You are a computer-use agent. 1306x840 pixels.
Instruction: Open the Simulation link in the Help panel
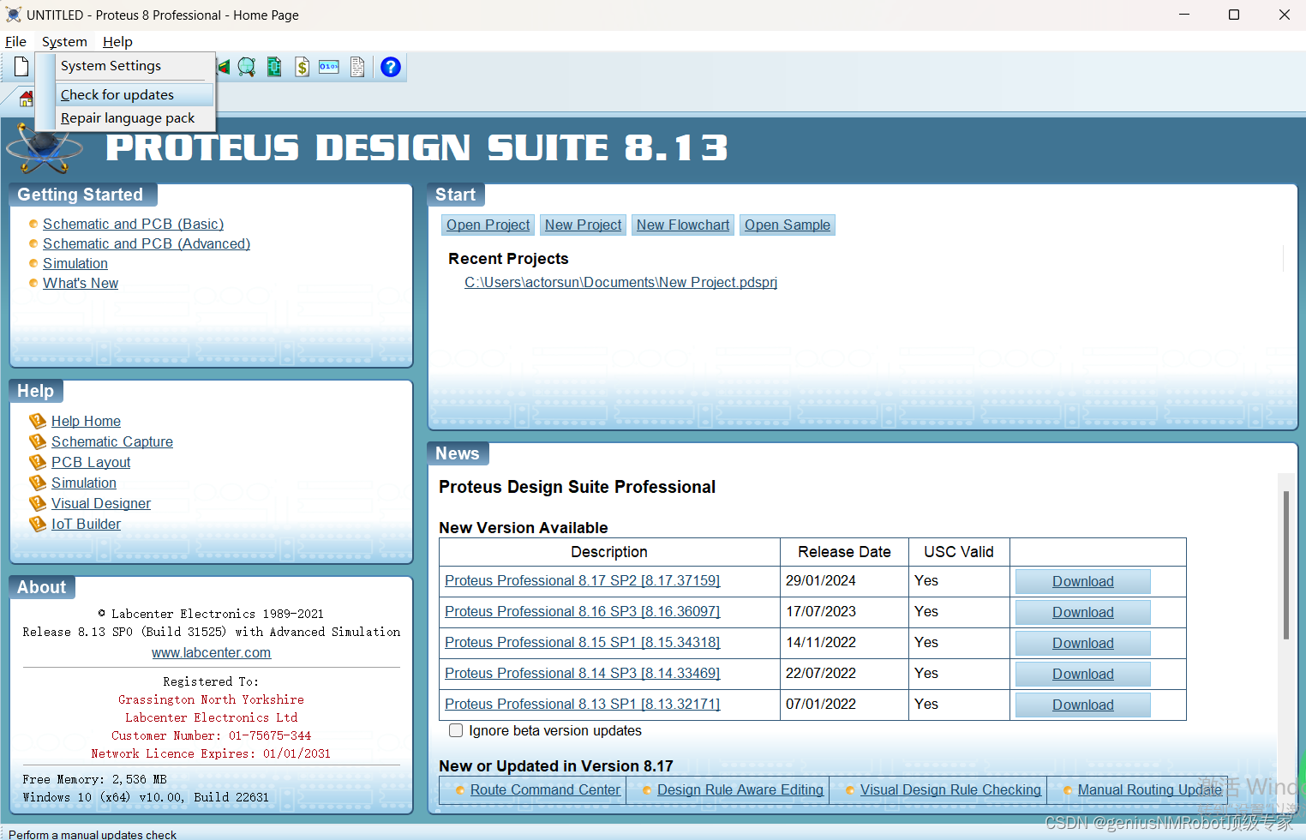[84, 483]
